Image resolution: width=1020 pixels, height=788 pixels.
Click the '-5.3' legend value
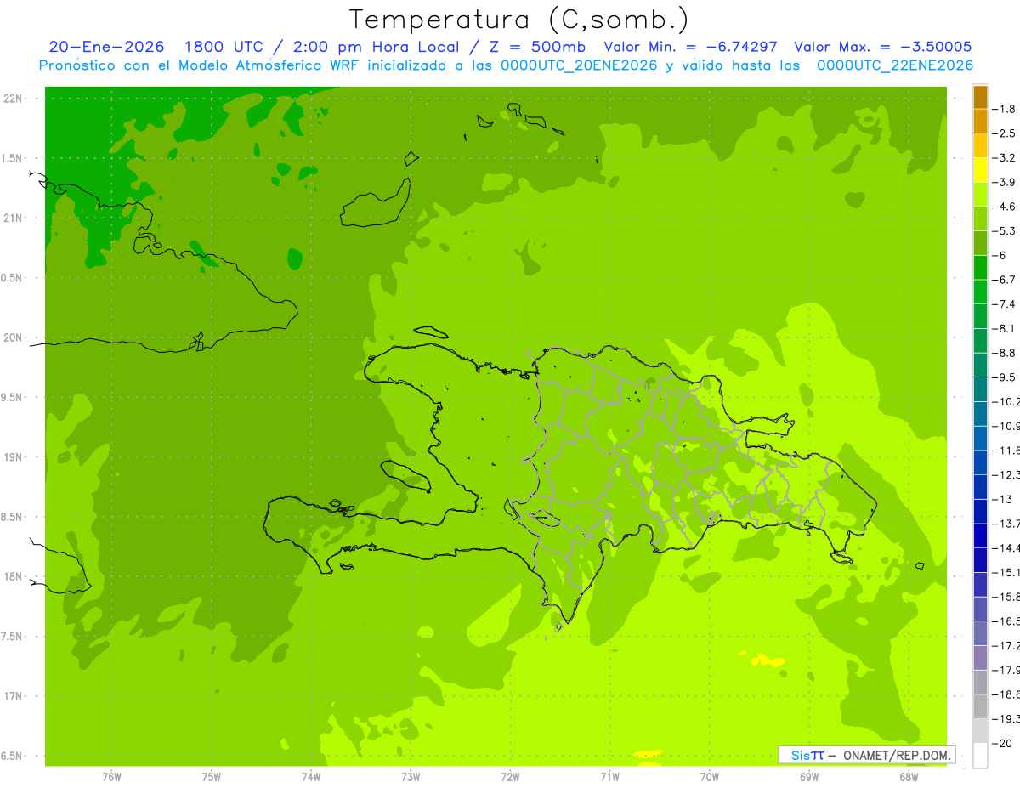[1003, 230]
